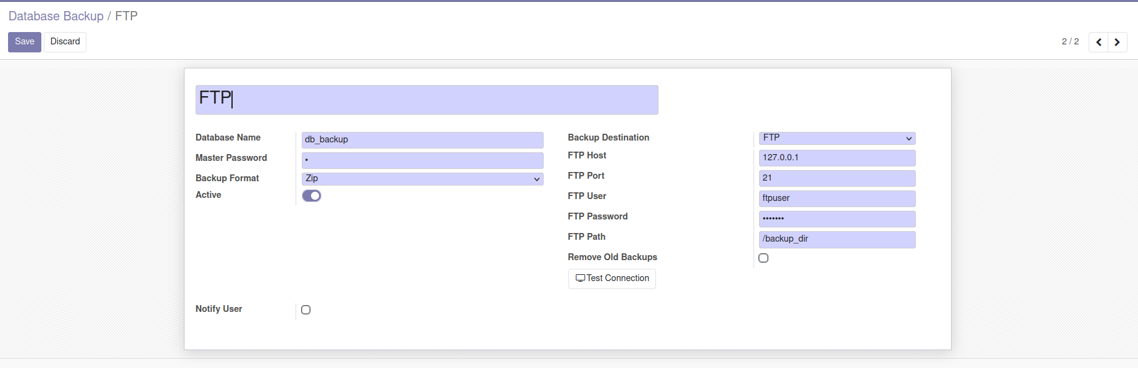
Task: Focus the record name title field
Action: 426,100
